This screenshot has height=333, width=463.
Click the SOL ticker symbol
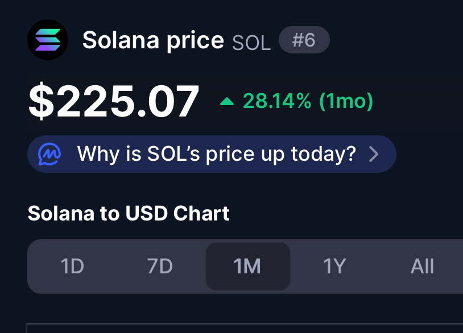coord(251,43)
